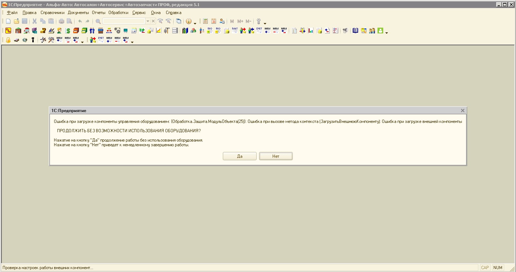Open the Отчеты menu

(99, 13)
